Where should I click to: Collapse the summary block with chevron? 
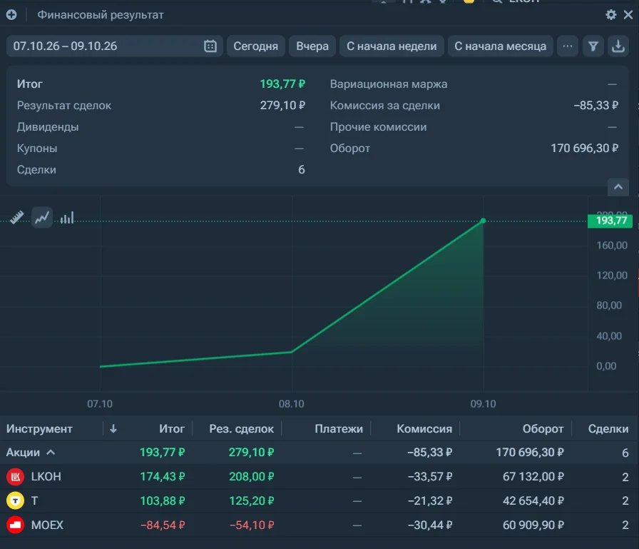[x=618, y=187]
